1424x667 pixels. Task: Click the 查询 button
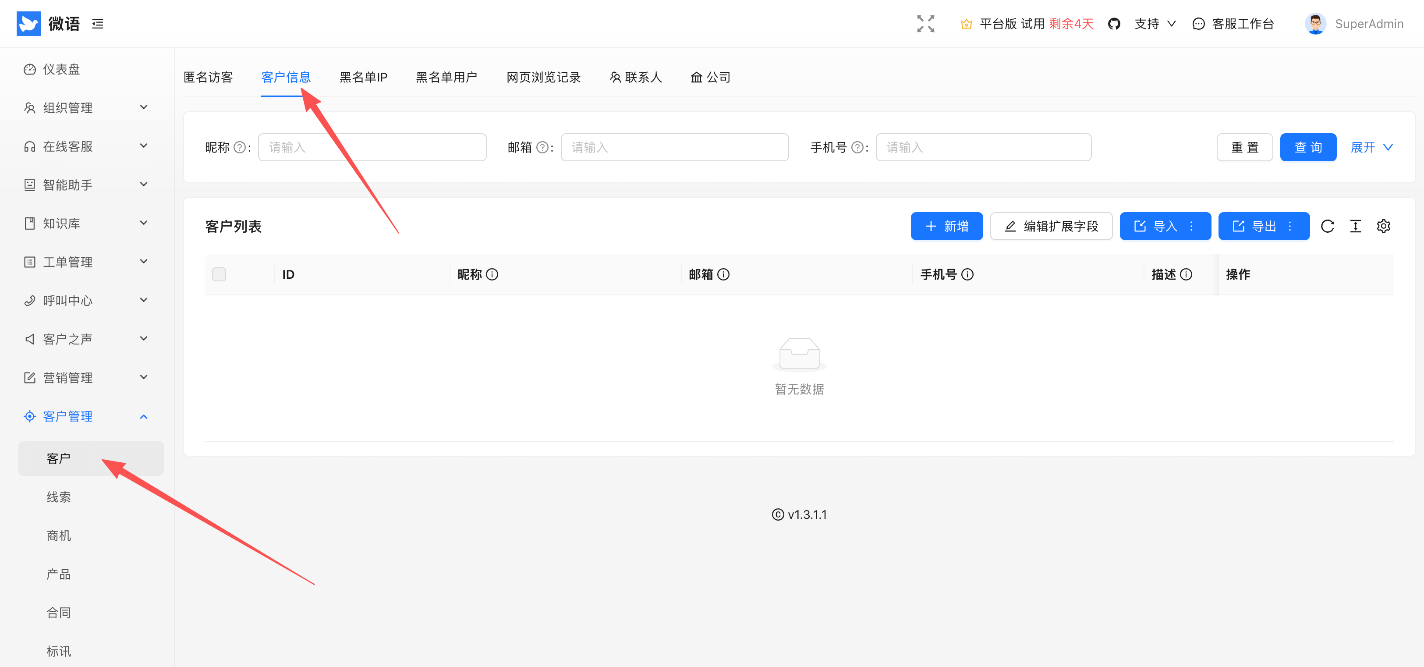tap(1308, 147)
